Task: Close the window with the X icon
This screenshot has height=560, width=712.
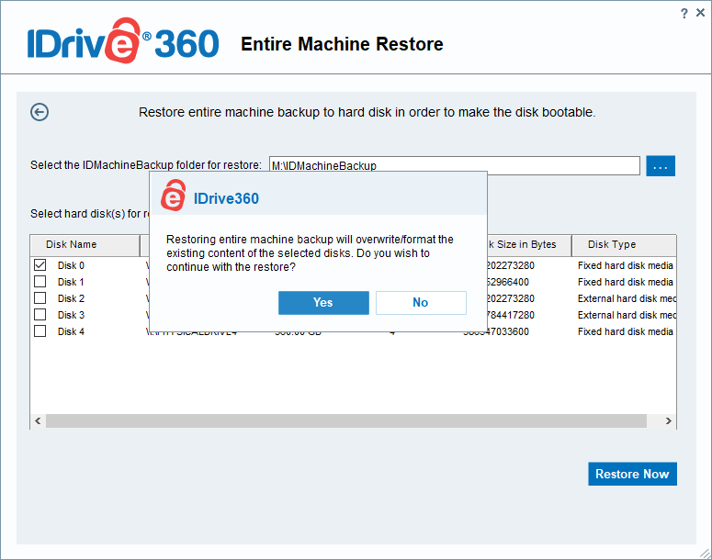Action: pos(700,13)
